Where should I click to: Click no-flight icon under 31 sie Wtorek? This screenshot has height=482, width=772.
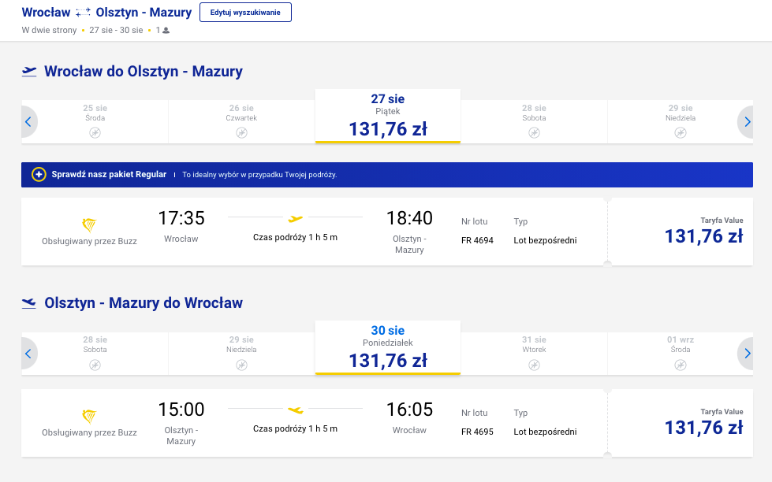534,365
